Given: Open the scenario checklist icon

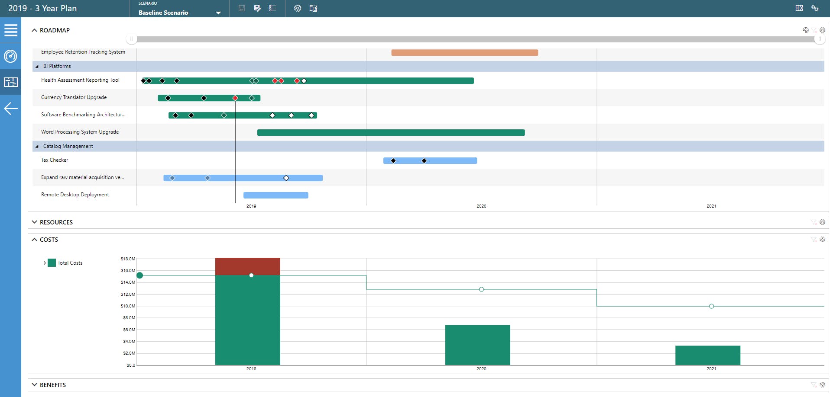Looking at the screenshot, I should click(x=272, y=8).
